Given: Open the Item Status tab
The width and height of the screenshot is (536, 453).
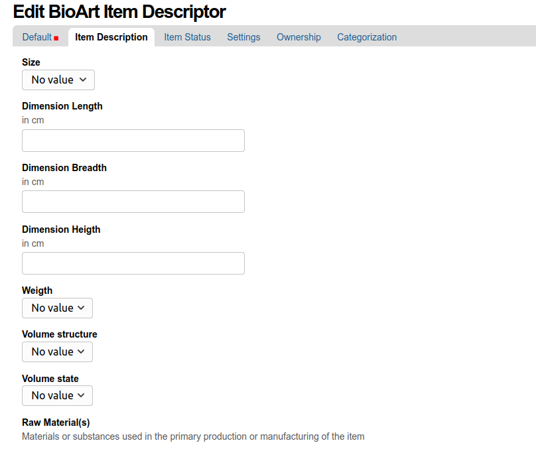Looking at the screenshot, I should 187,37.
